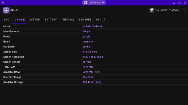Close the CPU-Z window
This screenshot has width=188, height=105.
coord(185,3)
